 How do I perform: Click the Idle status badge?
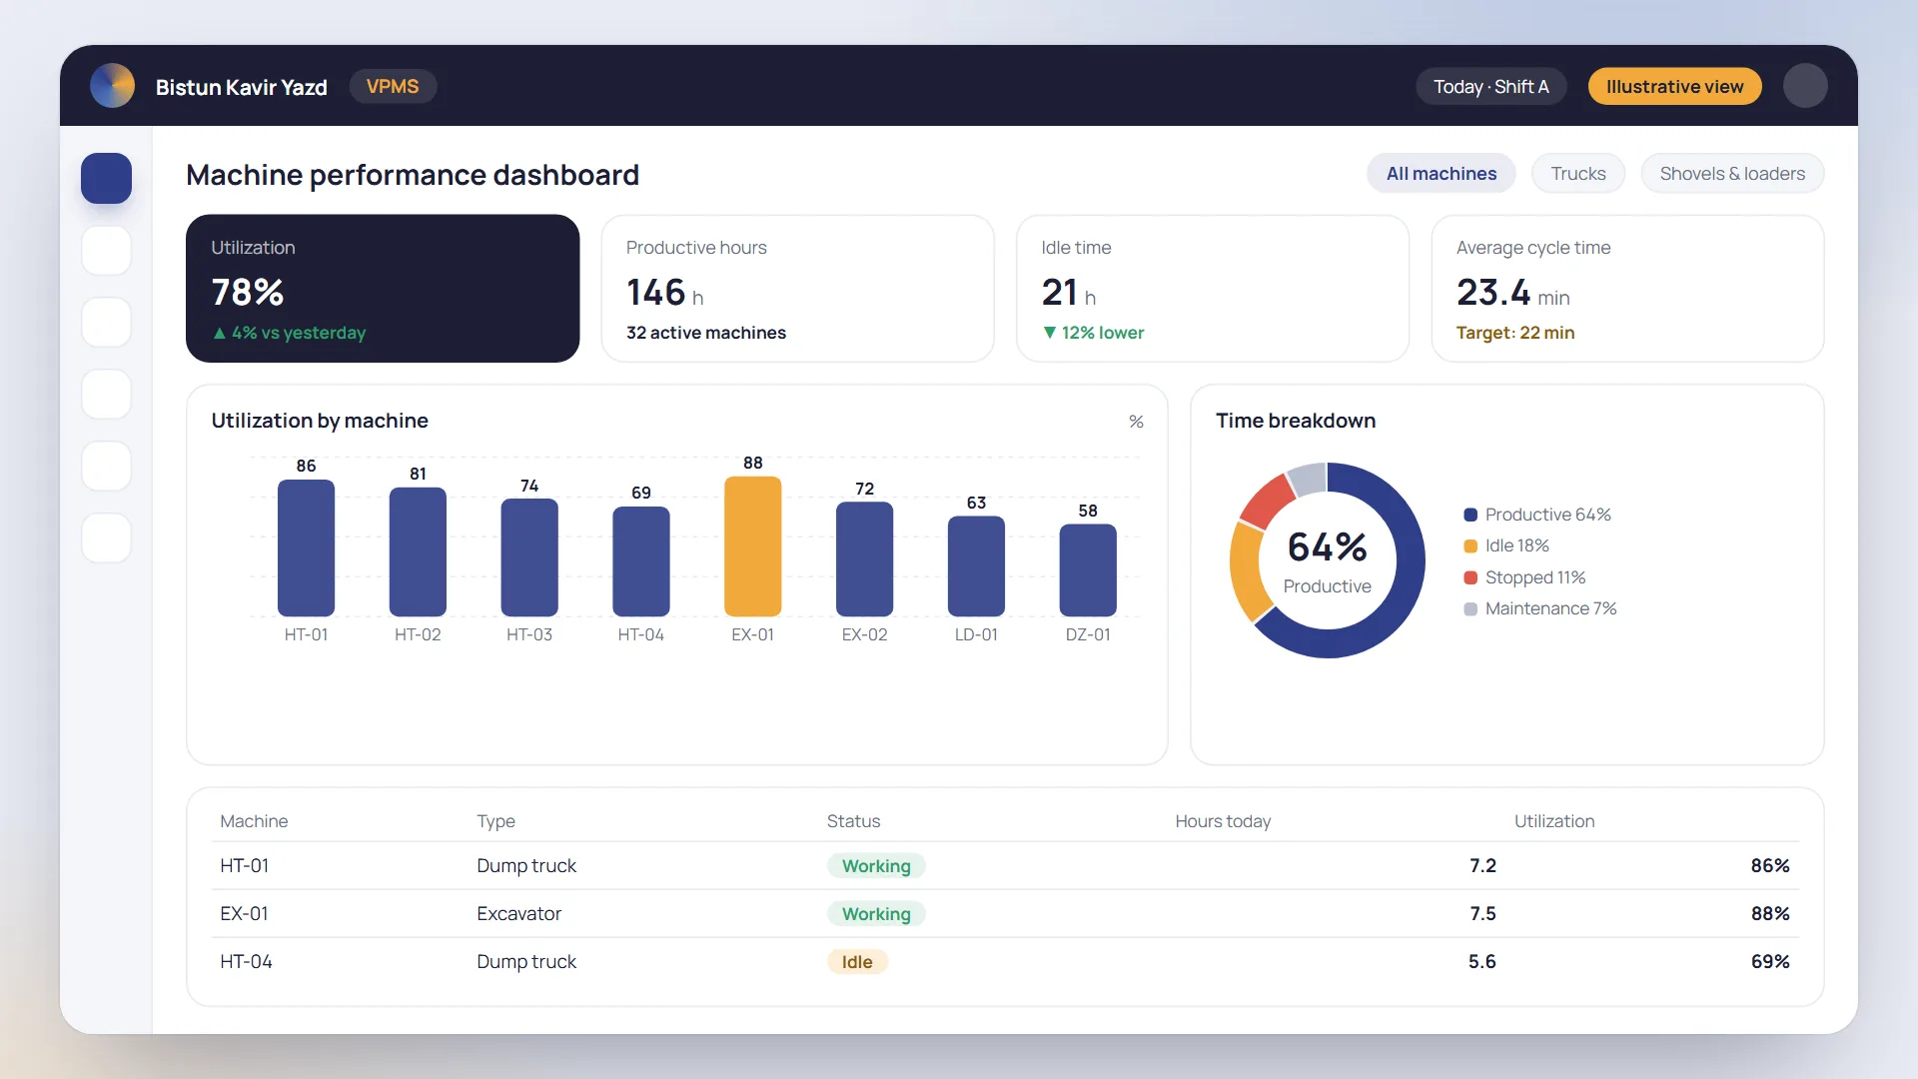[x=857, y=962]
